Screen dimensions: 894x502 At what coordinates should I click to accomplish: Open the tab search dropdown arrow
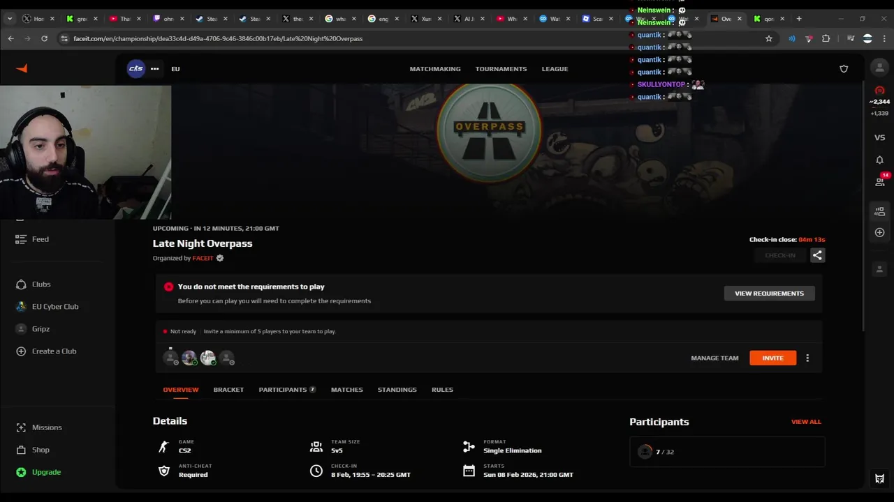point(9,19)
